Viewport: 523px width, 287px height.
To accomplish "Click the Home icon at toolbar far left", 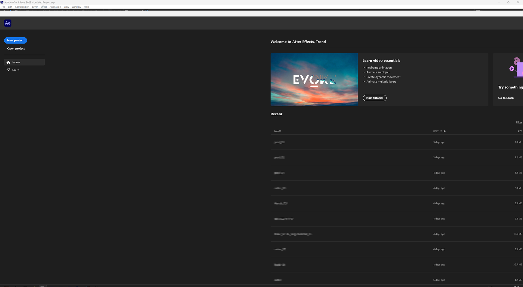I will coord(5,10).
